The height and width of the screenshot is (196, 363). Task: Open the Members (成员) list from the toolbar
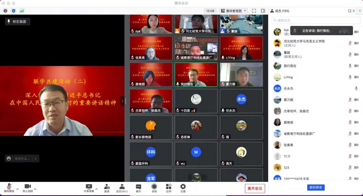point(122,188)
